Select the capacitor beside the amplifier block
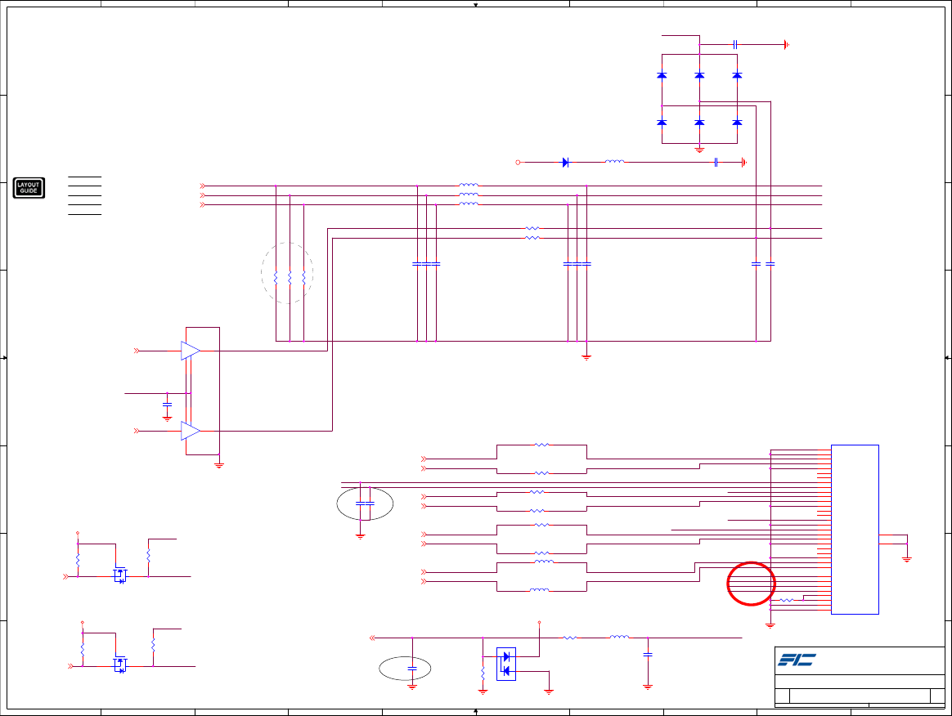This screenshot has height=716, width=952. coord(167,404)
